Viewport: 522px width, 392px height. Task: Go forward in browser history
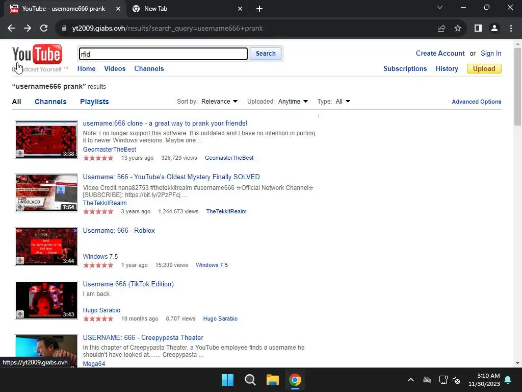click(28, 29)
